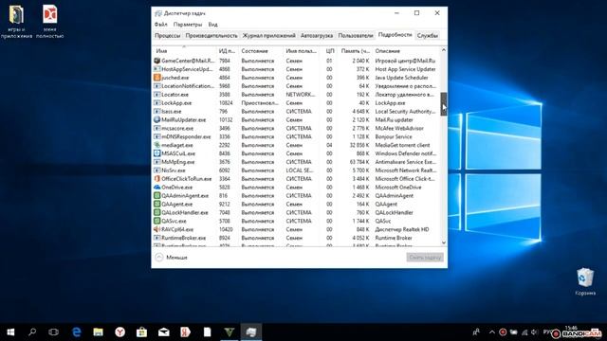
Task: Select the HostAppServiceUpd... row
Action: click(x=297, y=69)
